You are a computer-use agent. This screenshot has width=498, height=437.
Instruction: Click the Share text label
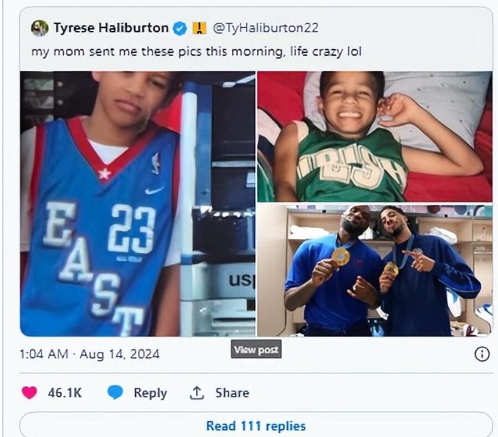[232, 393]
